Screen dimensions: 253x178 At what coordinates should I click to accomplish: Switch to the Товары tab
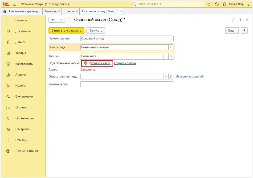tap(69, 11)
